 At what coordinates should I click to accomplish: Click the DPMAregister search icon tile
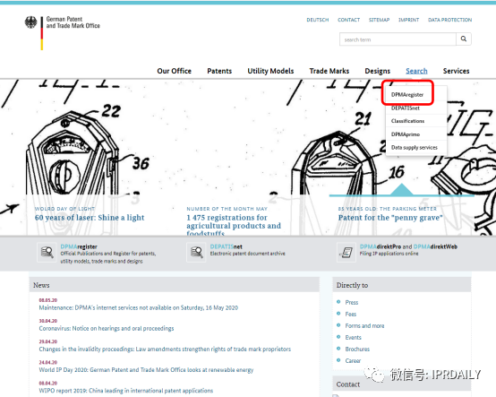click(x=47, y=253)
